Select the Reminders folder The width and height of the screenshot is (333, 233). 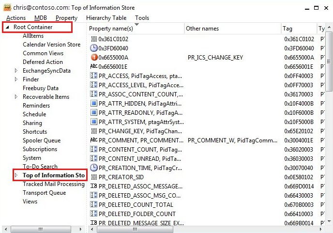pyautogui.click(x=36, y=106)
